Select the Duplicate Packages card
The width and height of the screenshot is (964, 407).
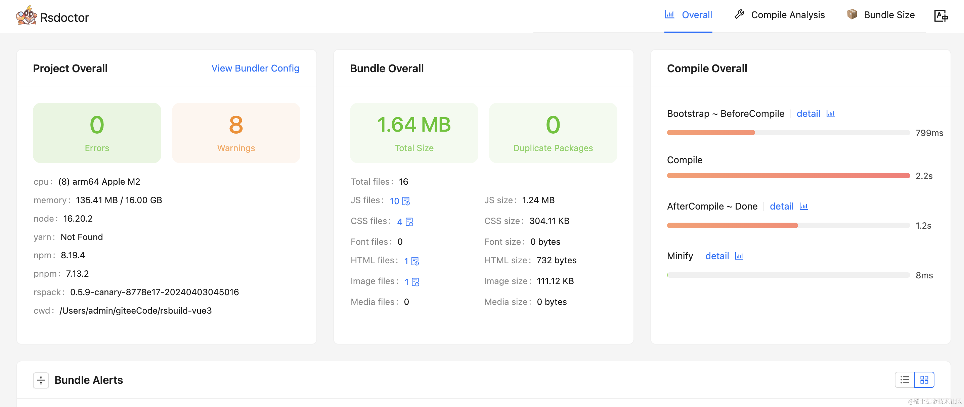(x=553, y=133)
